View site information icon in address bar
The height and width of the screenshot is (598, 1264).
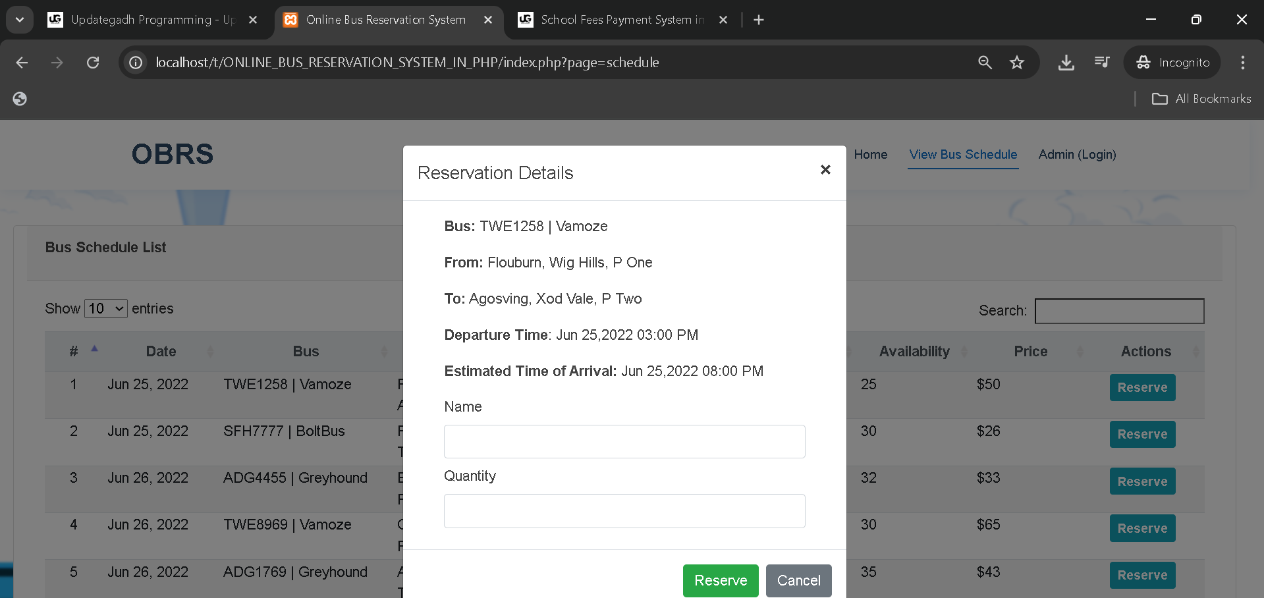click(x=136, y=63)
